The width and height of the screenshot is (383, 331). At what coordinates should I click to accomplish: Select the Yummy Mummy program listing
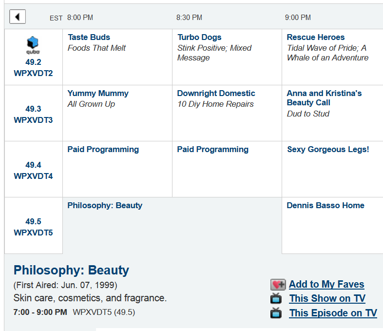pyautogui.click(x=98, y=93)
